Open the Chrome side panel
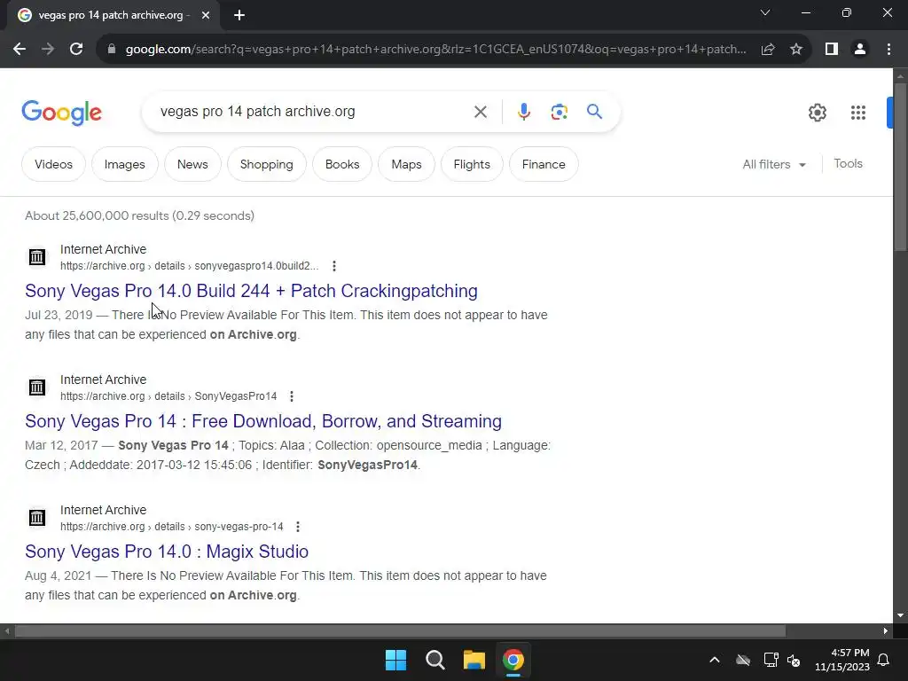 tap(832, 50)
